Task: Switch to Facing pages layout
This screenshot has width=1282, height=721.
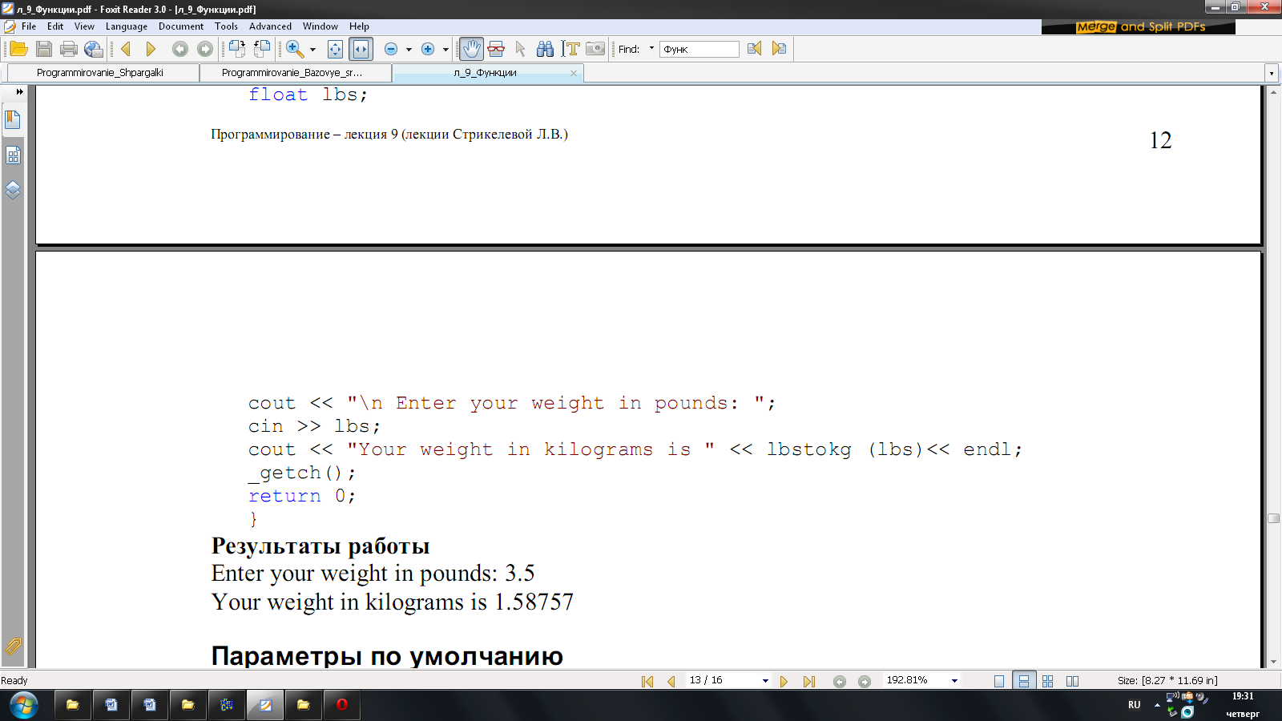Action: tap(1072, 681)
